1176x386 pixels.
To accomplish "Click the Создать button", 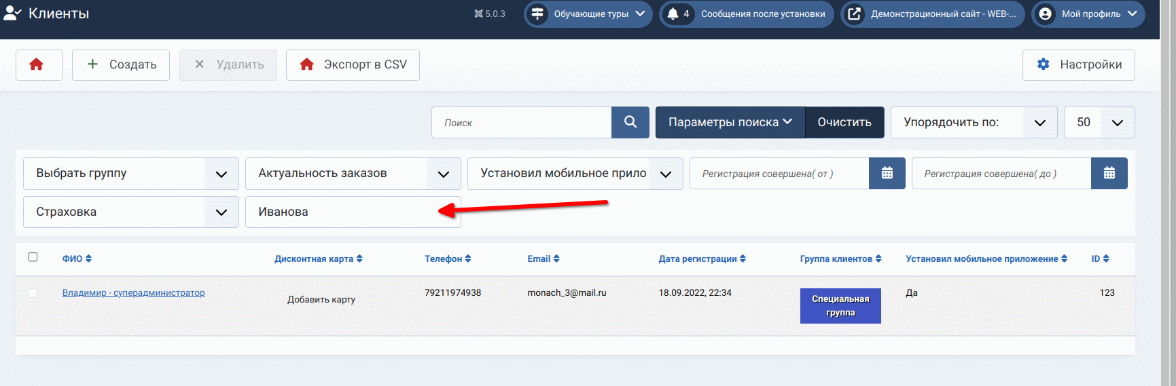I will tap(121, 65).
